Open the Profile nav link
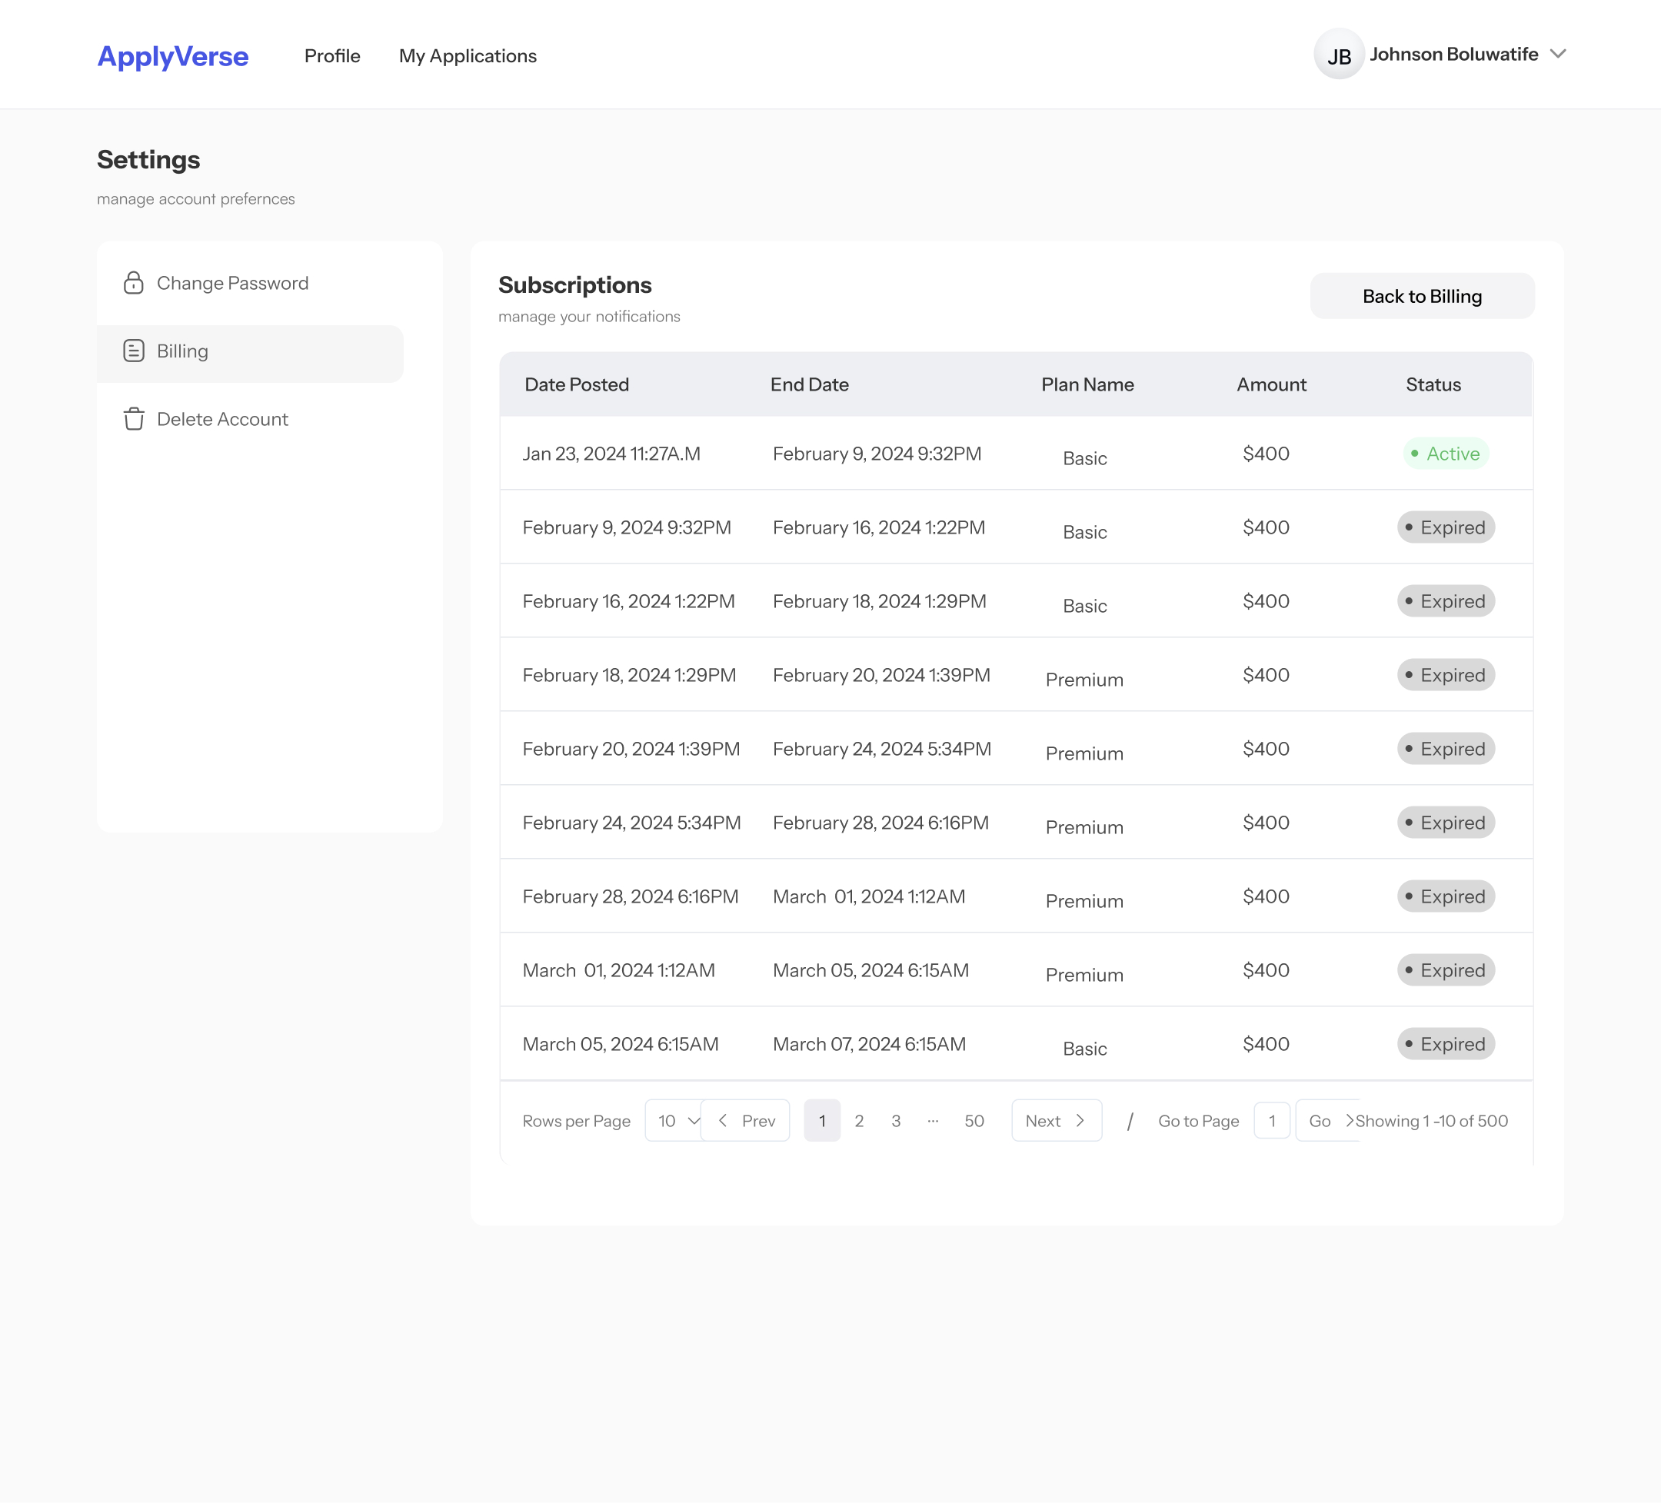The image size is (1661, 1503). [x=332, y=56]
